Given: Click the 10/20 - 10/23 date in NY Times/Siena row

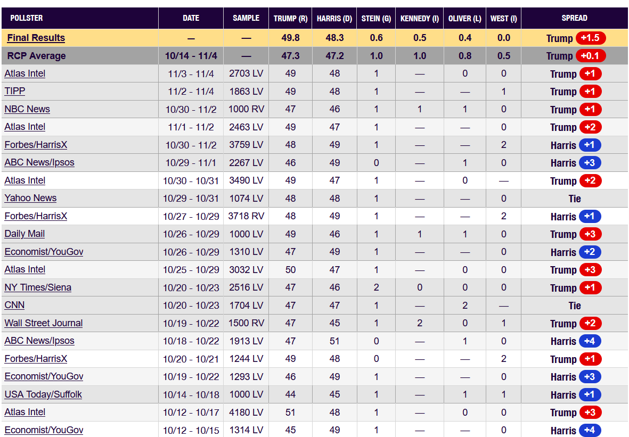Looking at the screenshot, I should (x=191, y=287).
